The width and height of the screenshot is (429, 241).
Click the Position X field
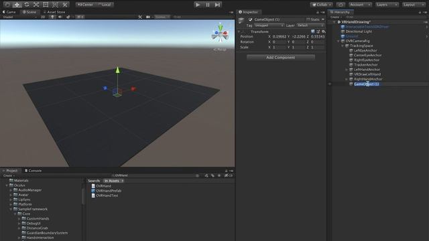279,37
